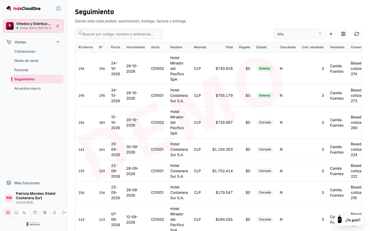This screenshot has height=231, width=370.
Task: Open Cotizaciones in the sidebar
Action: [25, 51]
